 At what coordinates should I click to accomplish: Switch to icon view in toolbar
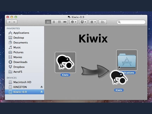(x=48, y=22)
